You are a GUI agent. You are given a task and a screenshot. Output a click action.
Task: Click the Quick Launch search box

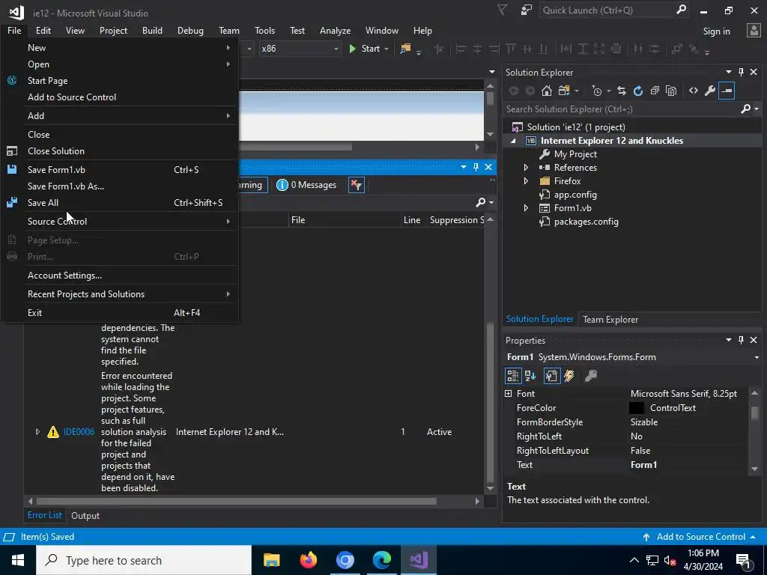tap(614, 10)
